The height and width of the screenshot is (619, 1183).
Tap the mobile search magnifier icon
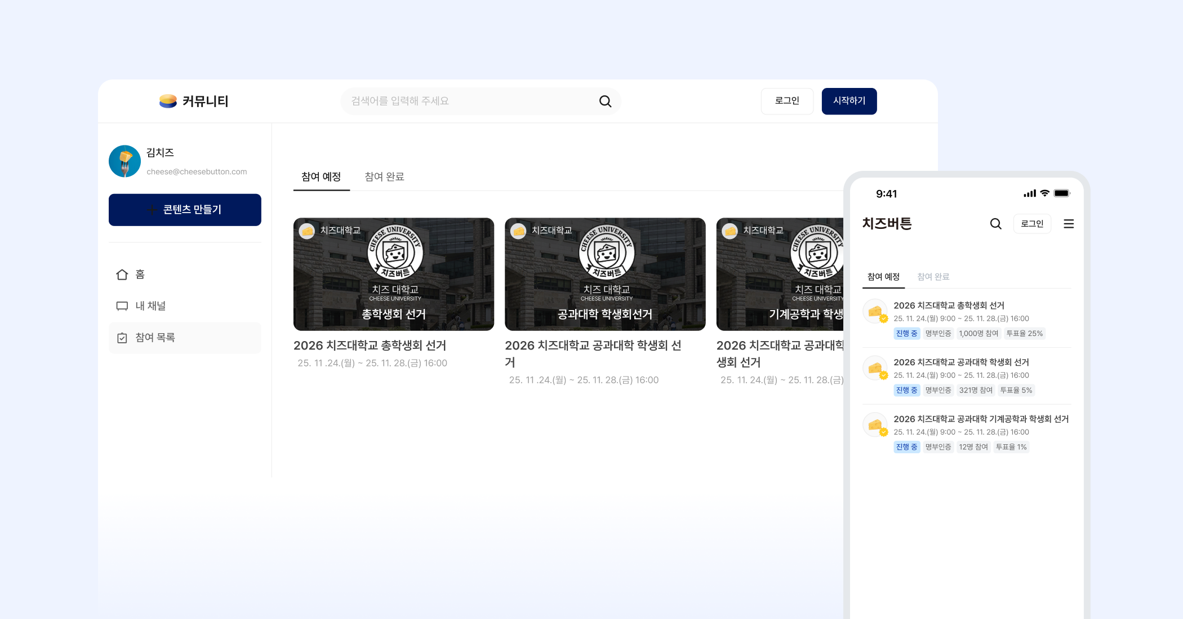[x=995, y=224]
